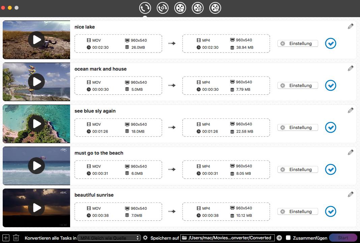Toggle the Zusammenfügen checkbox
The width and height of the screenshot is (360, 243).
[288, 238]
